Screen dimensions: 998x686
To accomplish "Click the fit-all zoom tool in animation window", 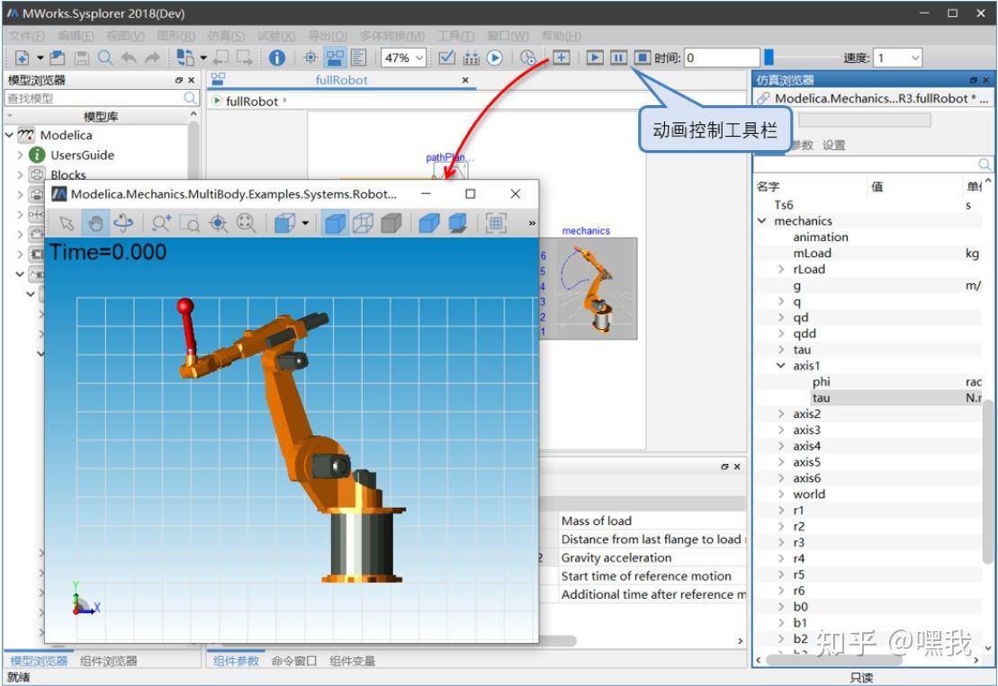I will click(x=246, y=223).
